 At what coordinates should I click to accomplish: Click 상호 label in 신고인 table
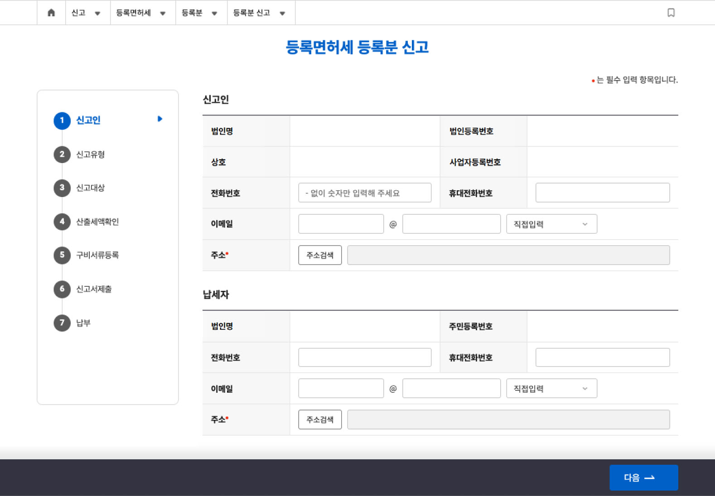pos(218,162)
